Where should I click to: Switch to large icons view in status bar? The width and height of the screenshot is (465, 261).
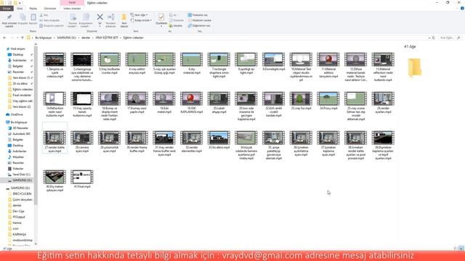pyautogui.click(x=461, y=248)
